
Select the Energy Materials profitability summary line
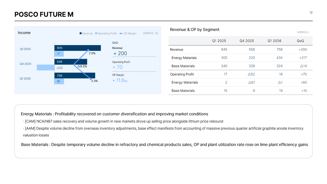click(114, 114)
